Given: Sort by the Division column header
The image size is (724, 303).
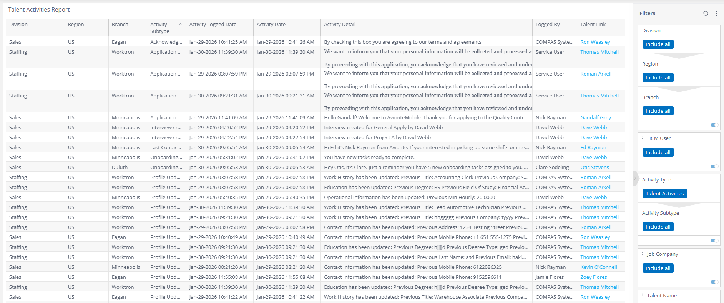Looking at the screenshot, I should pyautogui.click(x=35, y=28).
